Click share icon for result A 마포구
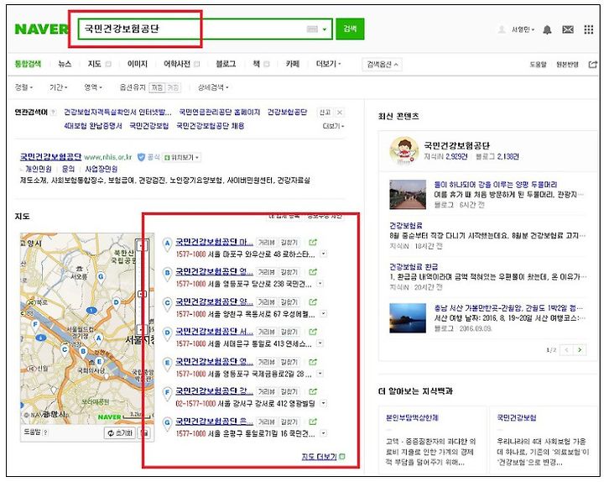 (313, 242)
